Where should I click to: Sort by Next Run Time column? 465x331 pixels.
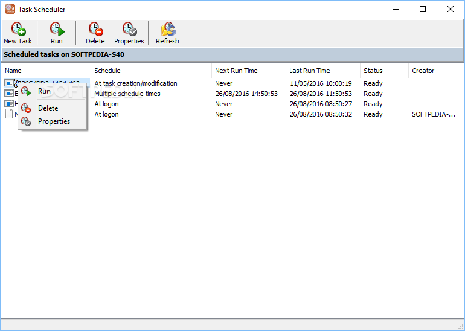[x=249, y=71]
